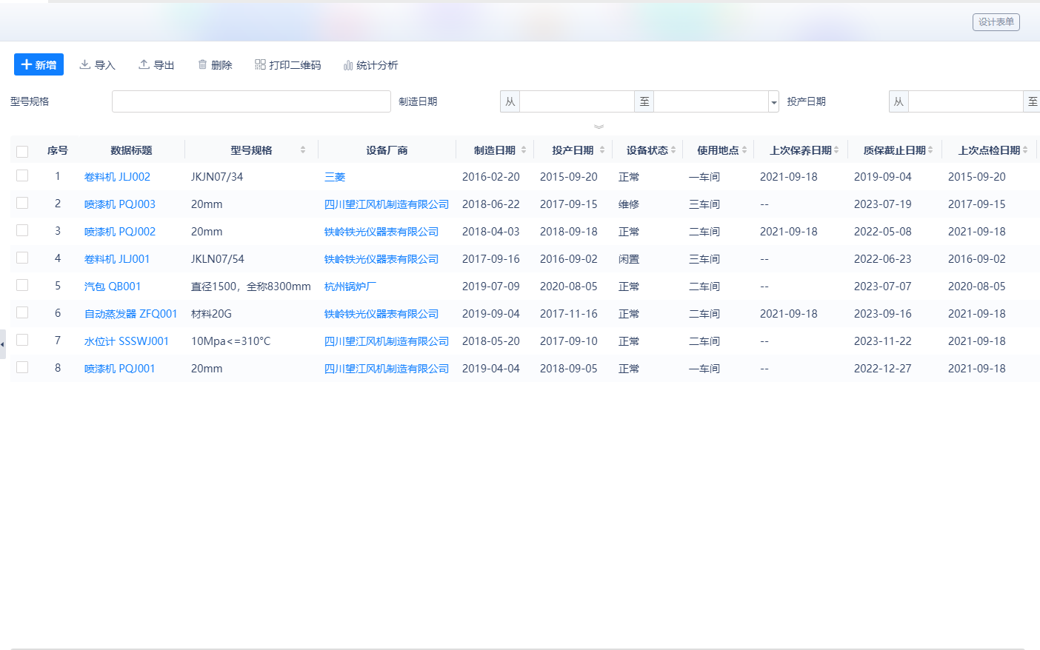Sort by 设备状态 column arrows
The height and width of the screenshot is (650, 1040).
(x=673, y=150)
